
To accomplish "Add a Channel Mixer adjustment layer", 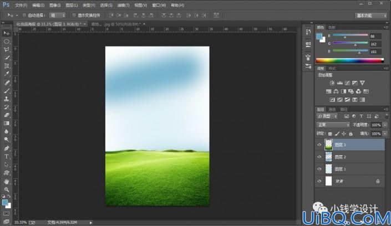I will click(x=358, y=91).
